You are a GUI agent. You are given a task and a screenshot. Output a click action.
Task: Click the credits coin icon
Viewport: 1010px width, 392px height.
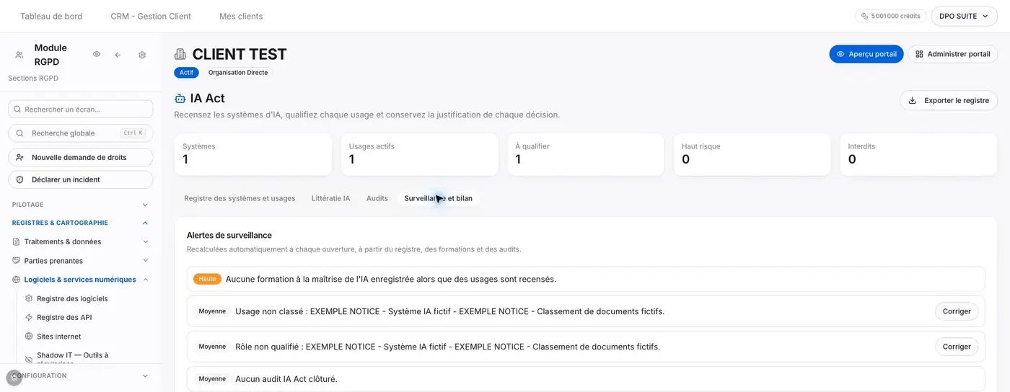[x=864, y=16]
